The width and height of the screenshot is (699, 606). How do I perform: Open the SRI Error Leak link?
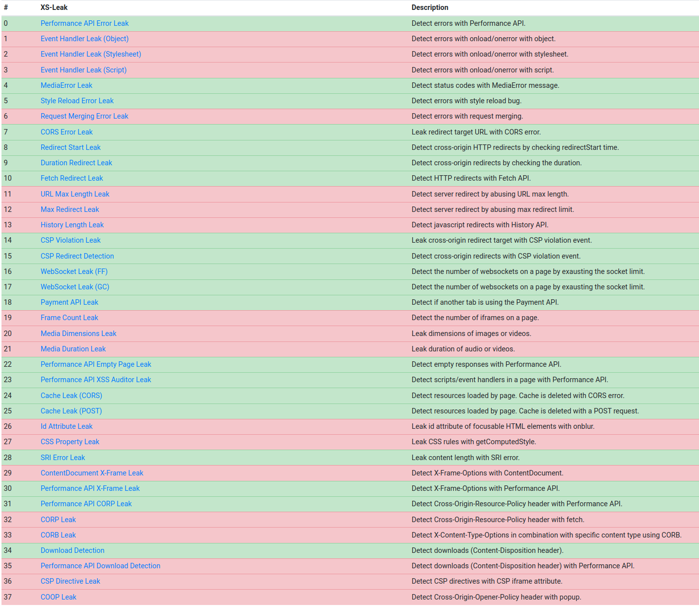(63, 458)
